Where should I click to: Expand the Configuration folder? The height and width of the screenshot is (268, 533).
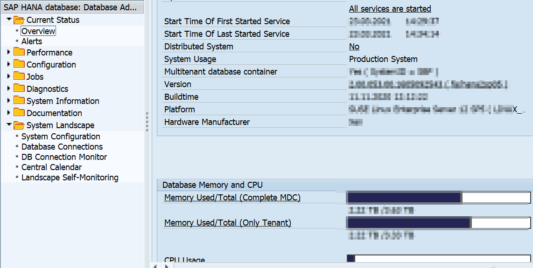pos(9,64)
